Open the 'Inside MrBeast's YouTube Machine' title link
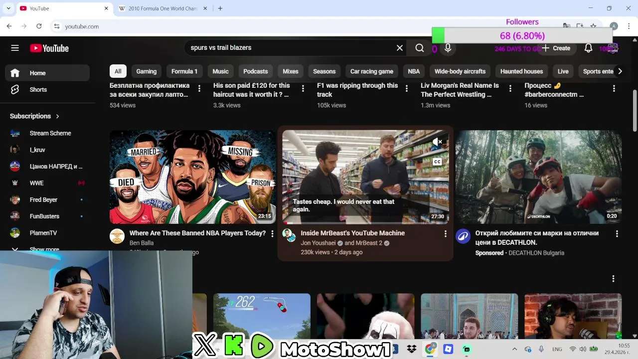638x359 pixels. click(352, 233)
